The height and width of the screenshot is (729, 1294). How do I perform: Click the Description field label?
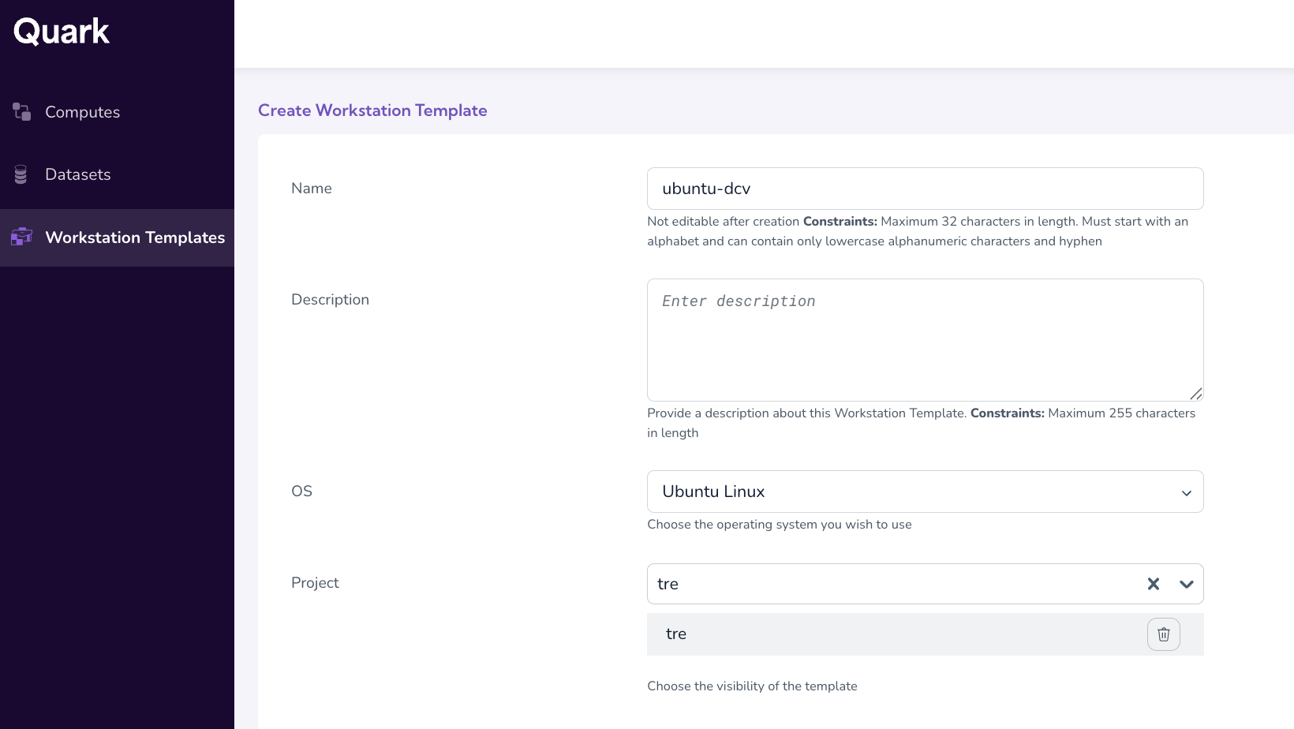click(x=330, y=300)
